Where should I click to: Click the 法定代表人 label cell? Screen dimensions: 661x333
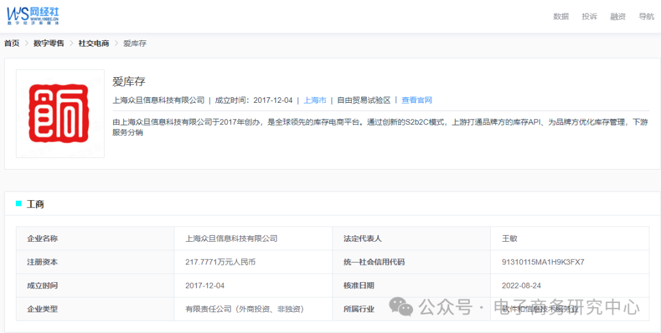411,239
